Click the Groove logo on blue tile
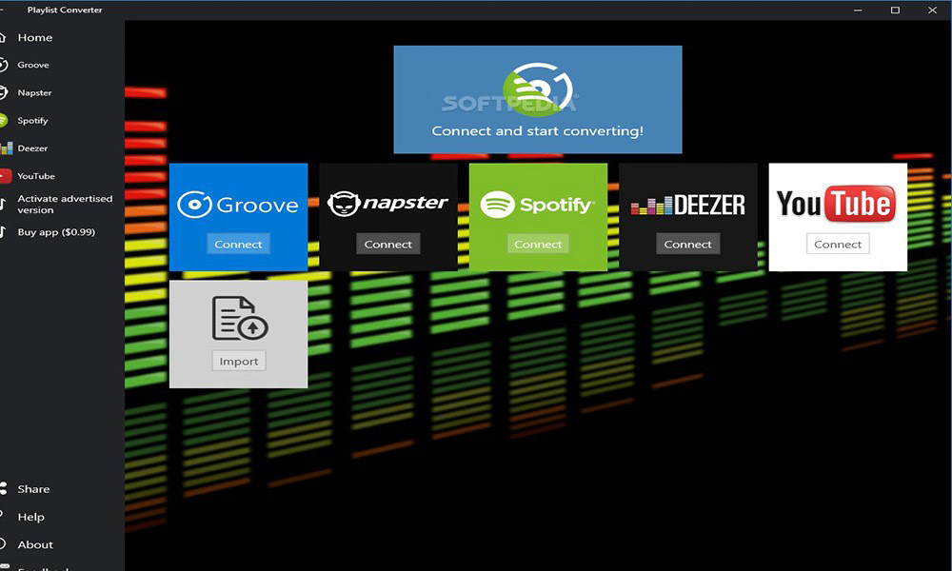 tap(238, 205)
